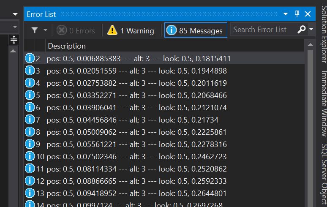Screen dimensions: 327x207
Task: Click the magnifier search icon
Action: pos(302,30)
